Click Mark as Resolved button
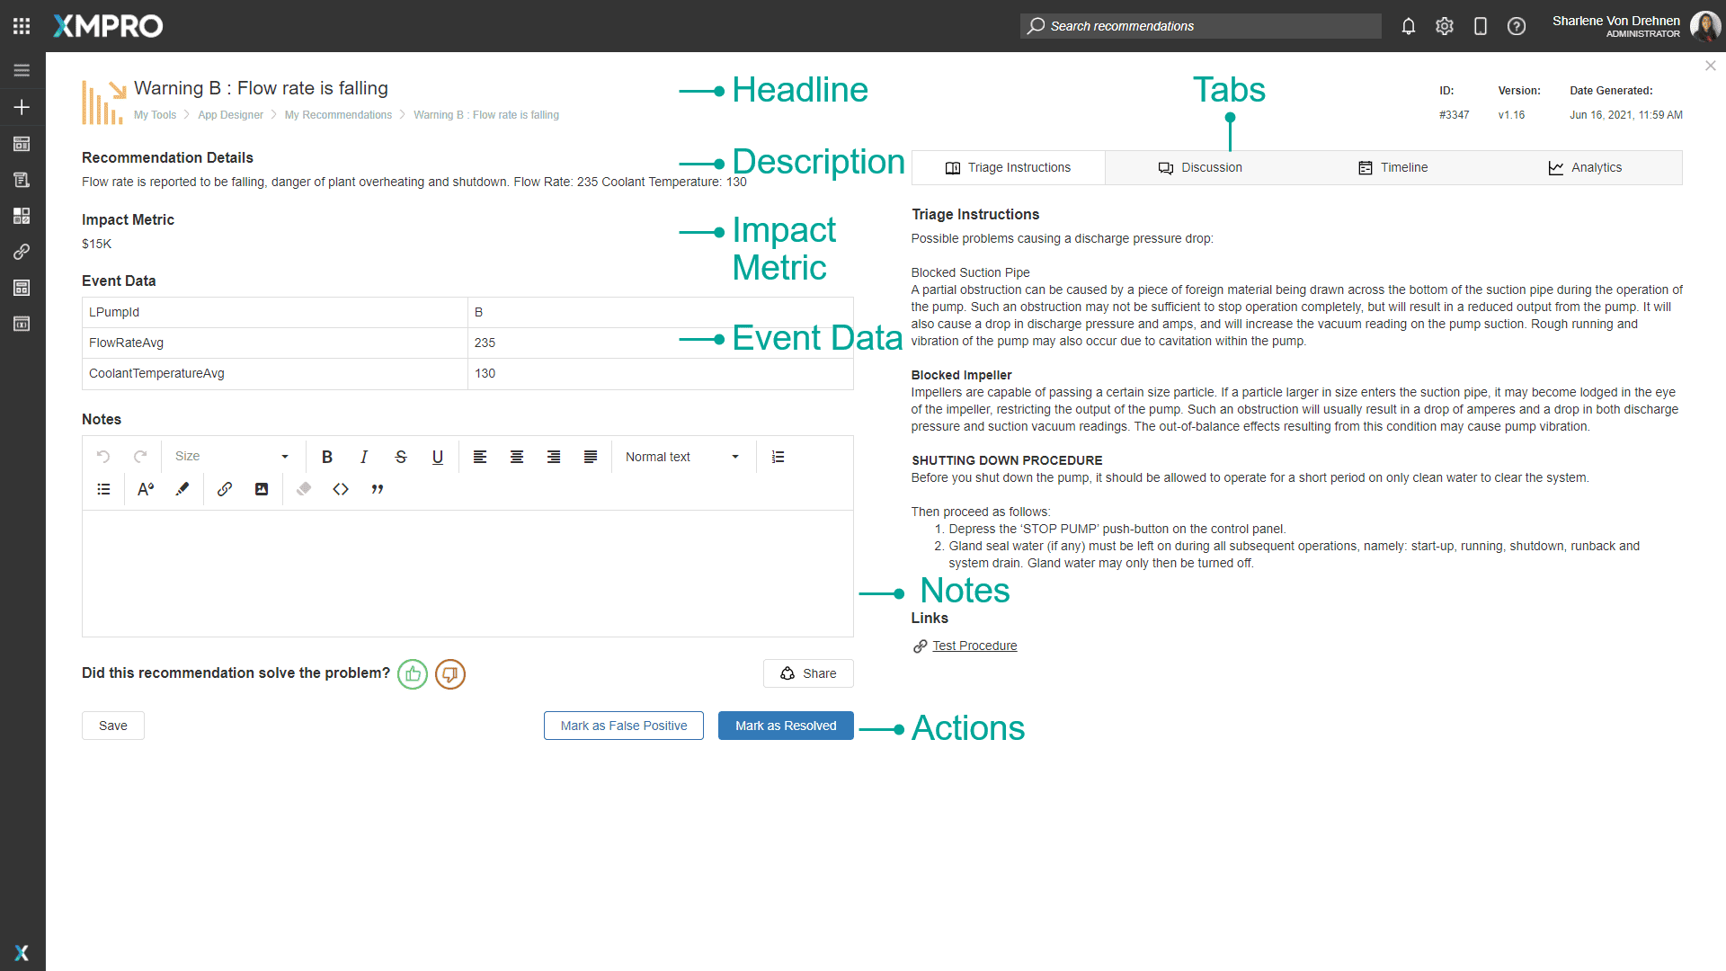The image size is (1726, 971). (786, 726)
